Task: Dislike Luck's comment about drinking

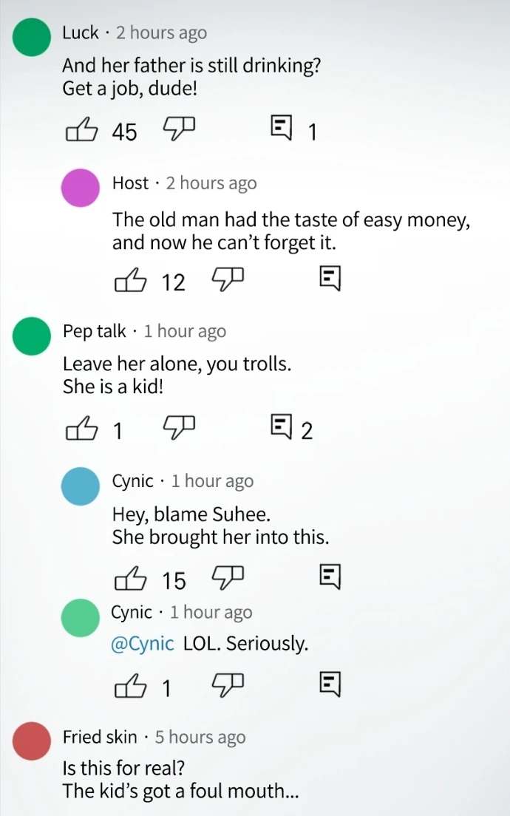Action: [179, 129]
